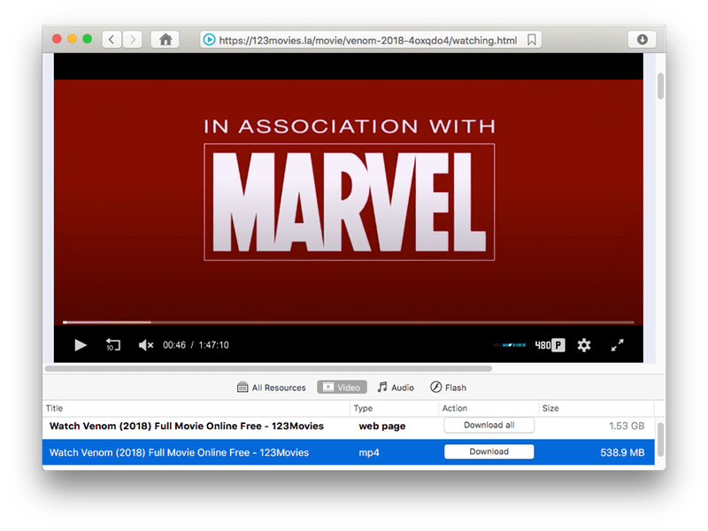Click the 1.53 GB size value
This screenshot has width=708, height=531.
pyautogui.click(x=627, y=426)
